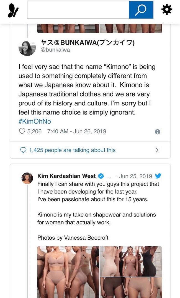Screen dimensions: 180x298
Task: Click the butterfly logo icon
Action: (13, 10)
